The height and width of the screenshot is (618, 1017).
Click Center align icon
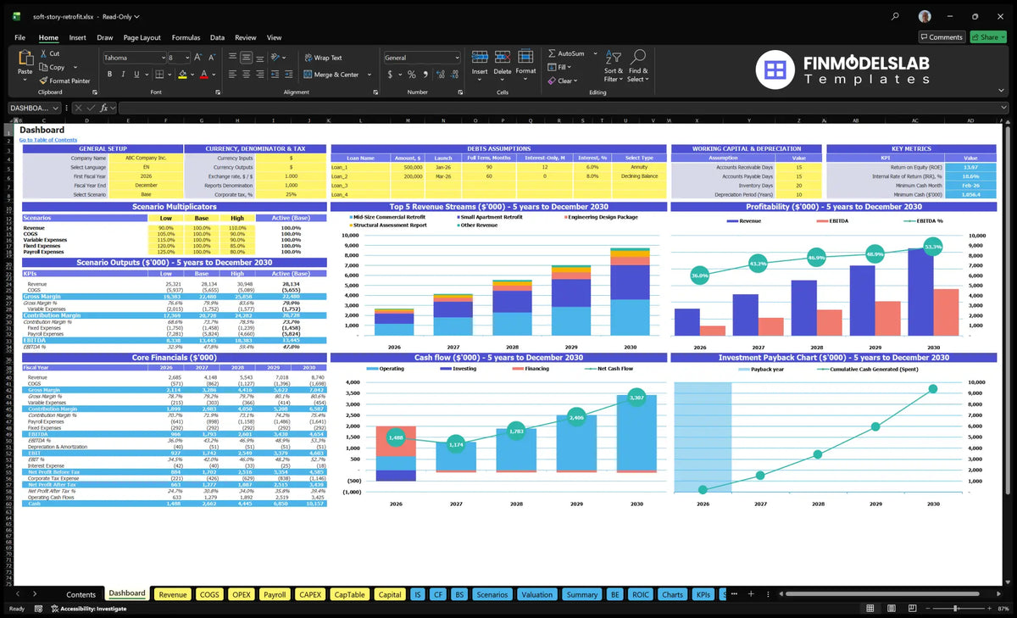pyautogui.click(x=246, y=75)
